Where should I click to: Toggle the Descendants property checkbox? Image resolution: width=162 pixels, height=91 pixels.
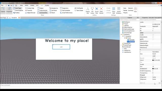(153, 37)
